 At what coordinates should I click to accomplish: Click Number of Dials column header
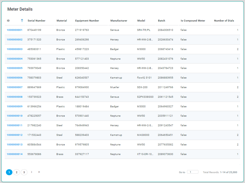coord(224,21)
